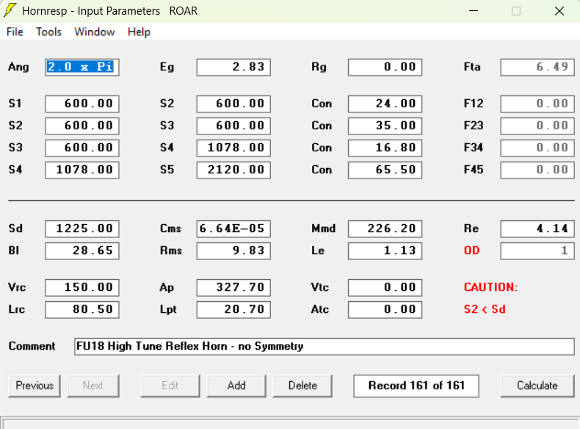Click the Vtc field with 0.00
The height and width of the screenshot is (429, 580).
pos(385,288)
